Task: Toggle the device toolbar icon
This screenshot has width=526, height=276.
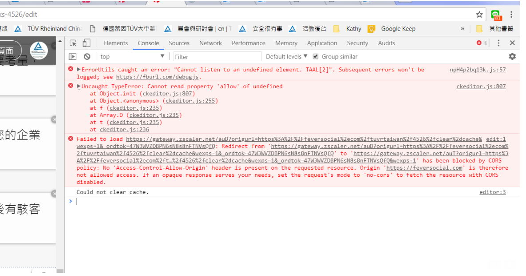Action: coord(86,43)
